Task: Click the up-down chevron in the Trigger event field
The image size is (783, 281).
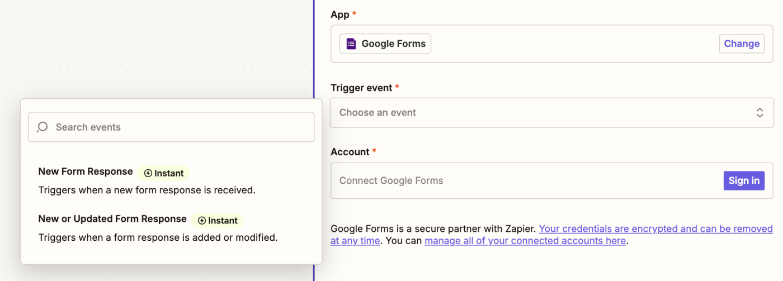Action: coord(760,113)
